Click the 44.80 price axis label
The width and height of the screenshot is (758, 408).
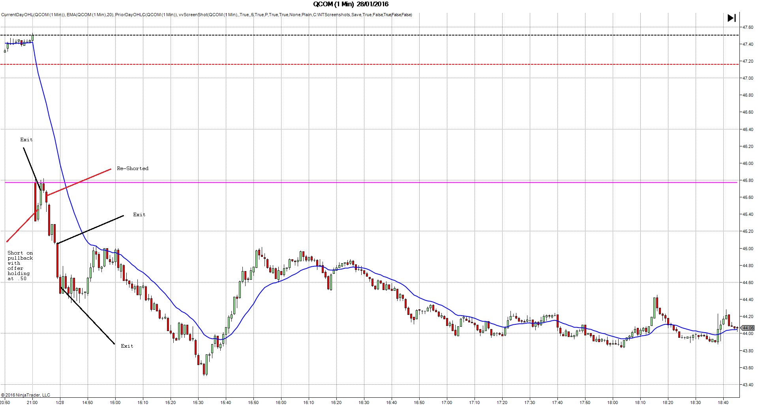click(748, 266)
